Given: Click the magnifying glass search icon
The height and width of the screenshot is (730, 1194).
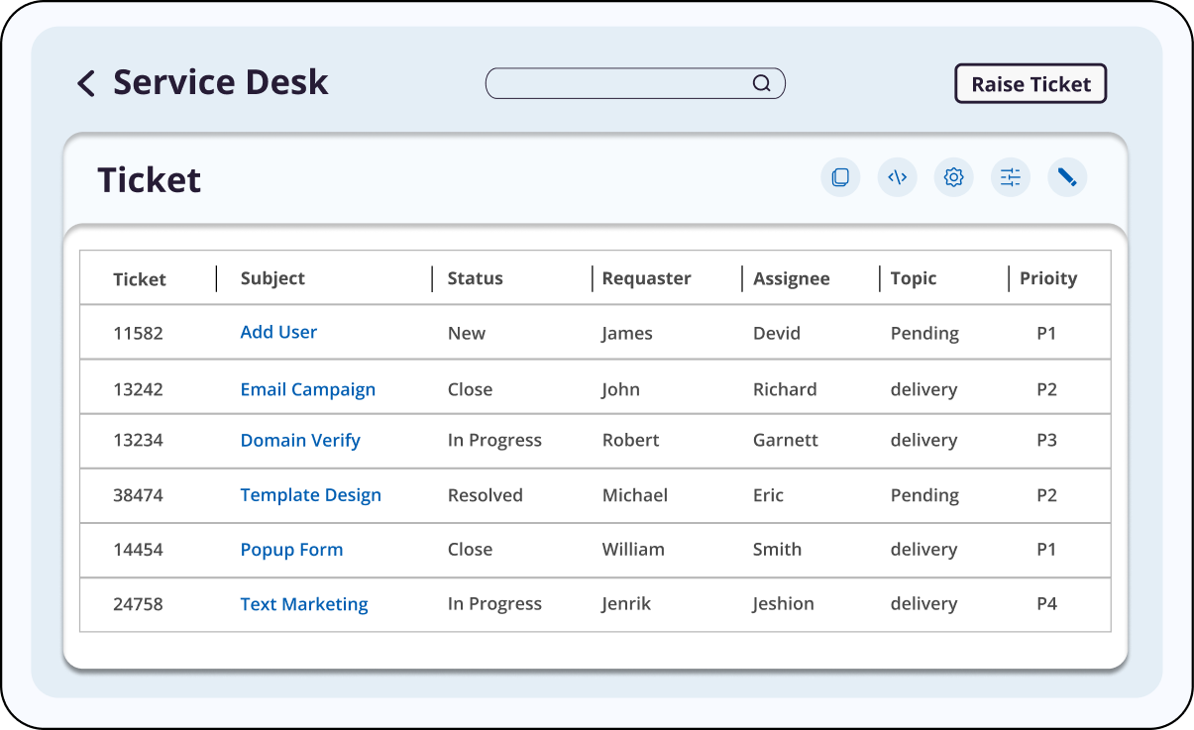Looking at the screenshot, I should pos(761,83).
